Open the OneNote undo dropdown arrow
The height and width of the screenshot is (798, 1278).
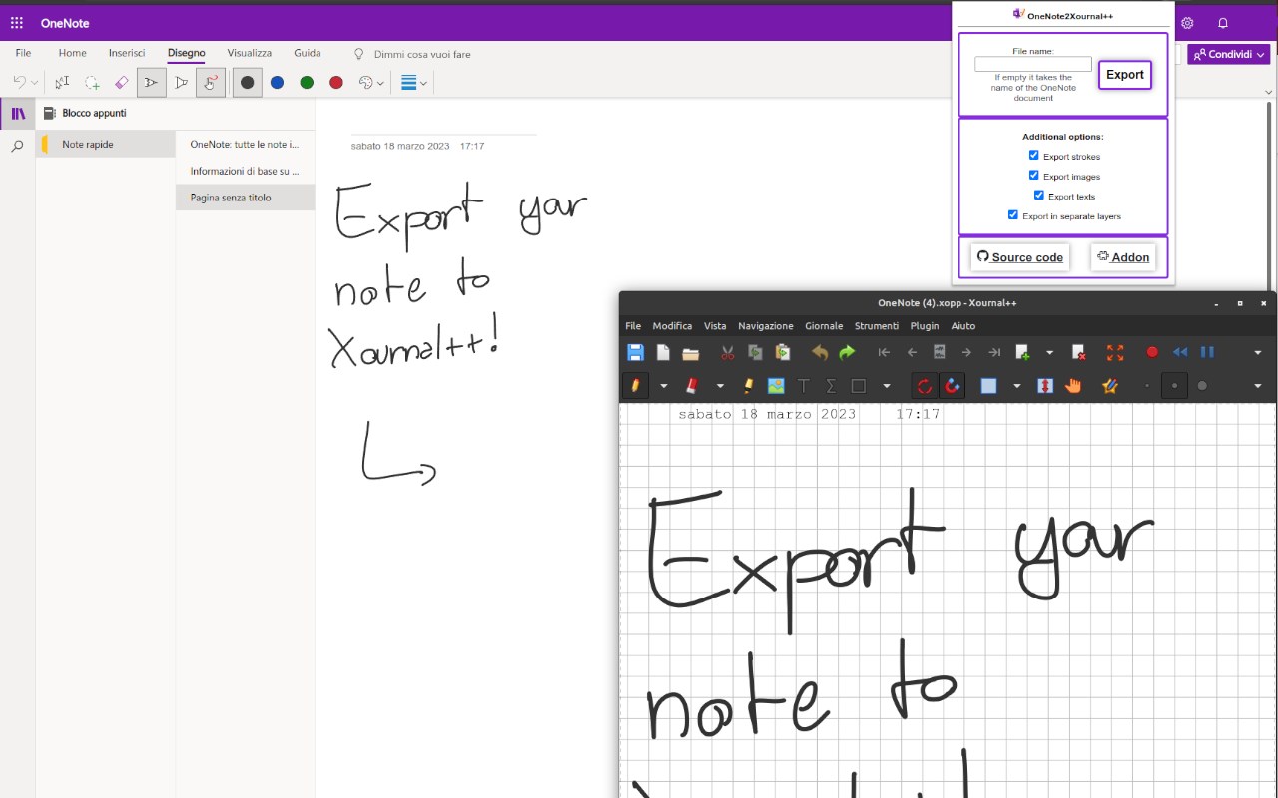[35, 83]
